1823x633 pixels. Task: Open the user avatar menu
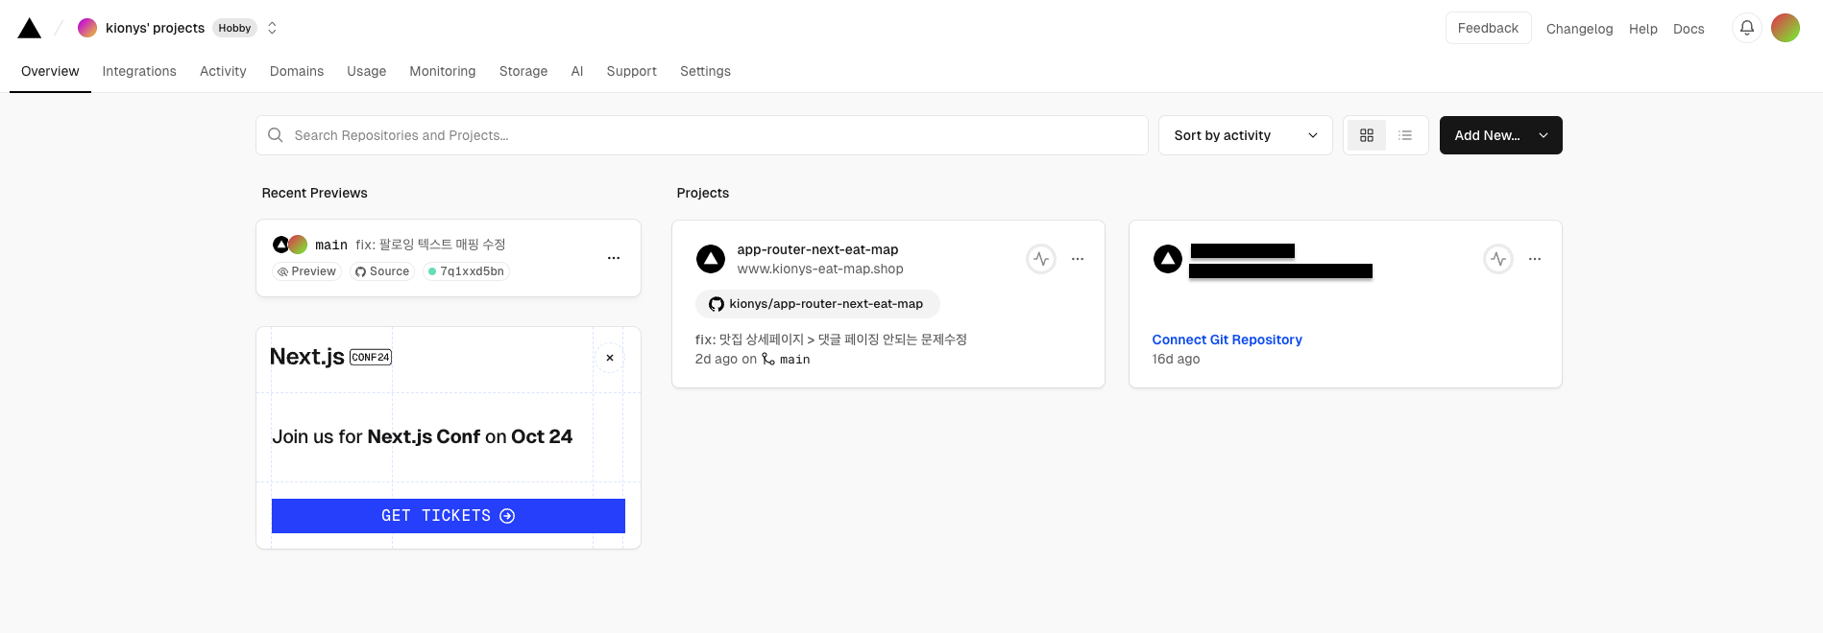coord(1786,28)
